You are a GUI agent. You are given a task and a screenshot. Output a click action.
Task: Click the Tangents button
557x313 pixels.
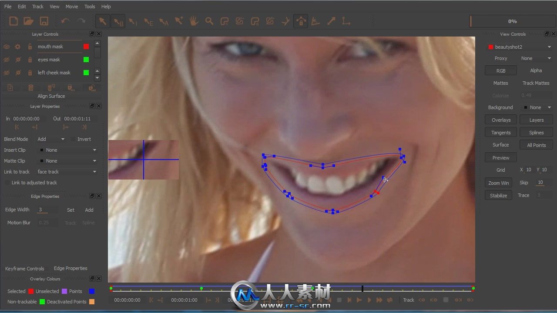pos(501,133)
